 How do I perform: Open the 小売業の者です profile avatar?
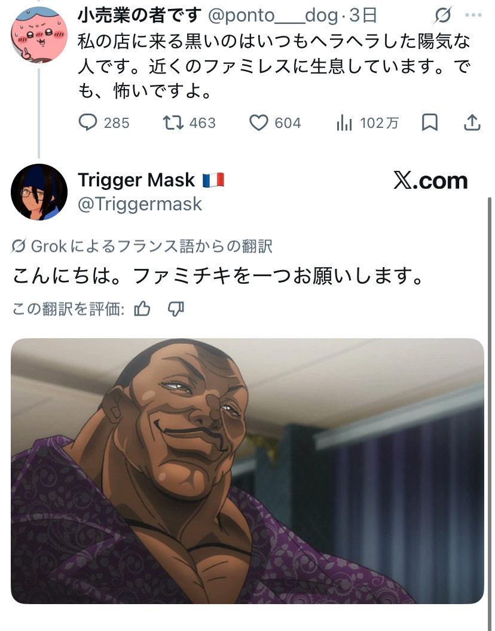click(39, 35)
